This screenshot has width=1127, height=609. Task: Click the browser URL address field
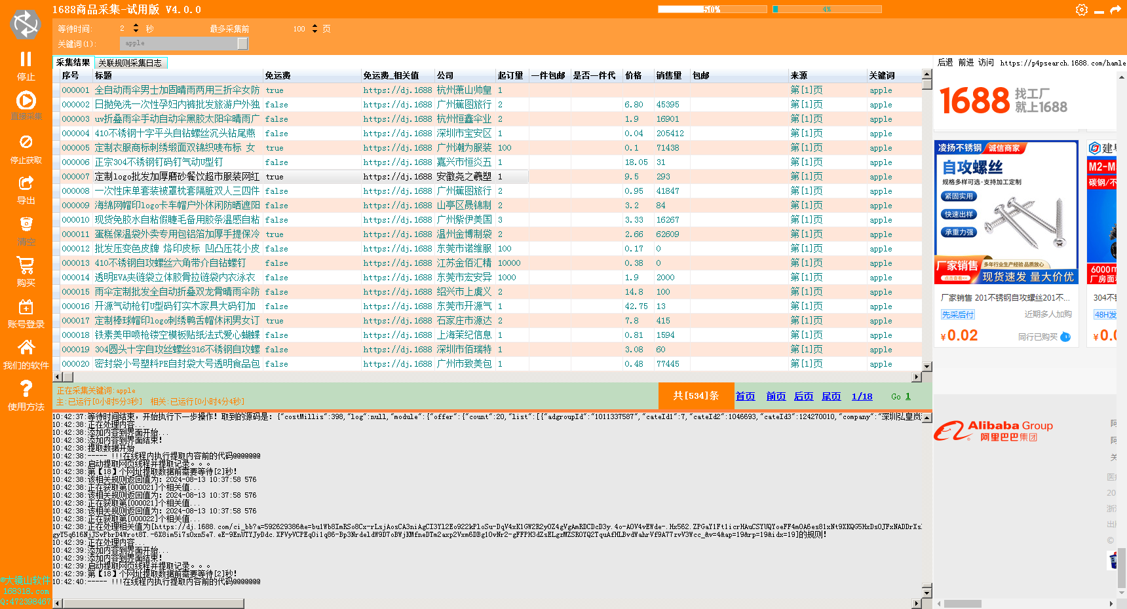pyautogui.click(x=1063, y=63)
